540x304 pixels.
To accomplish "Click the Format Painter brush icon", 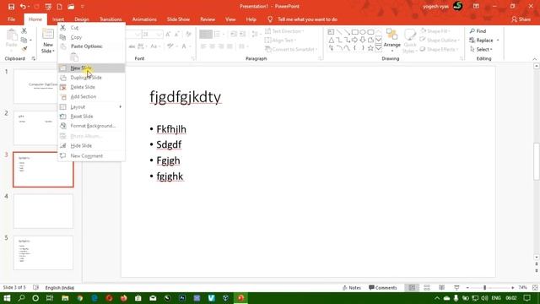I will click(24, 49).
